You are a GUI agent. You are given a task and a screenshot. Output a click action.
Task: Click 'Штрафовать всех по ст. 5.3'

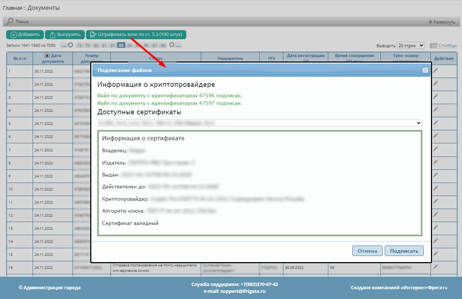coord(136,35)
